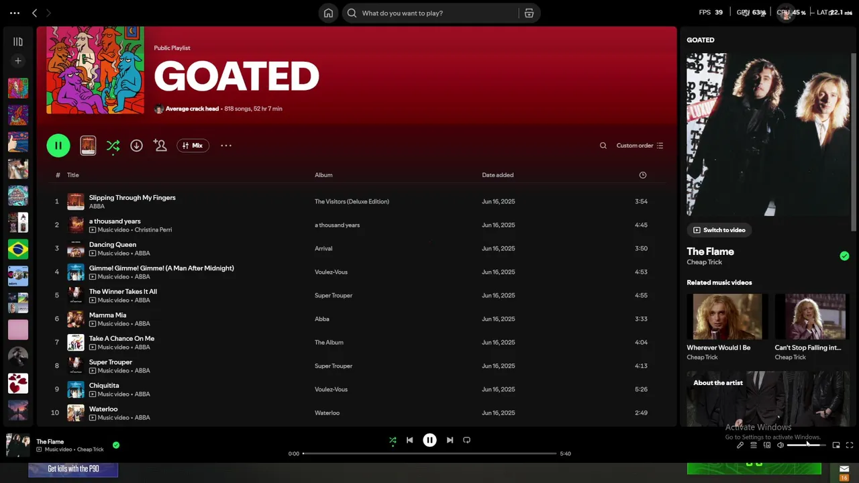Sort tracks by Date added column
The image size is (859, 483).
[497, 175]
